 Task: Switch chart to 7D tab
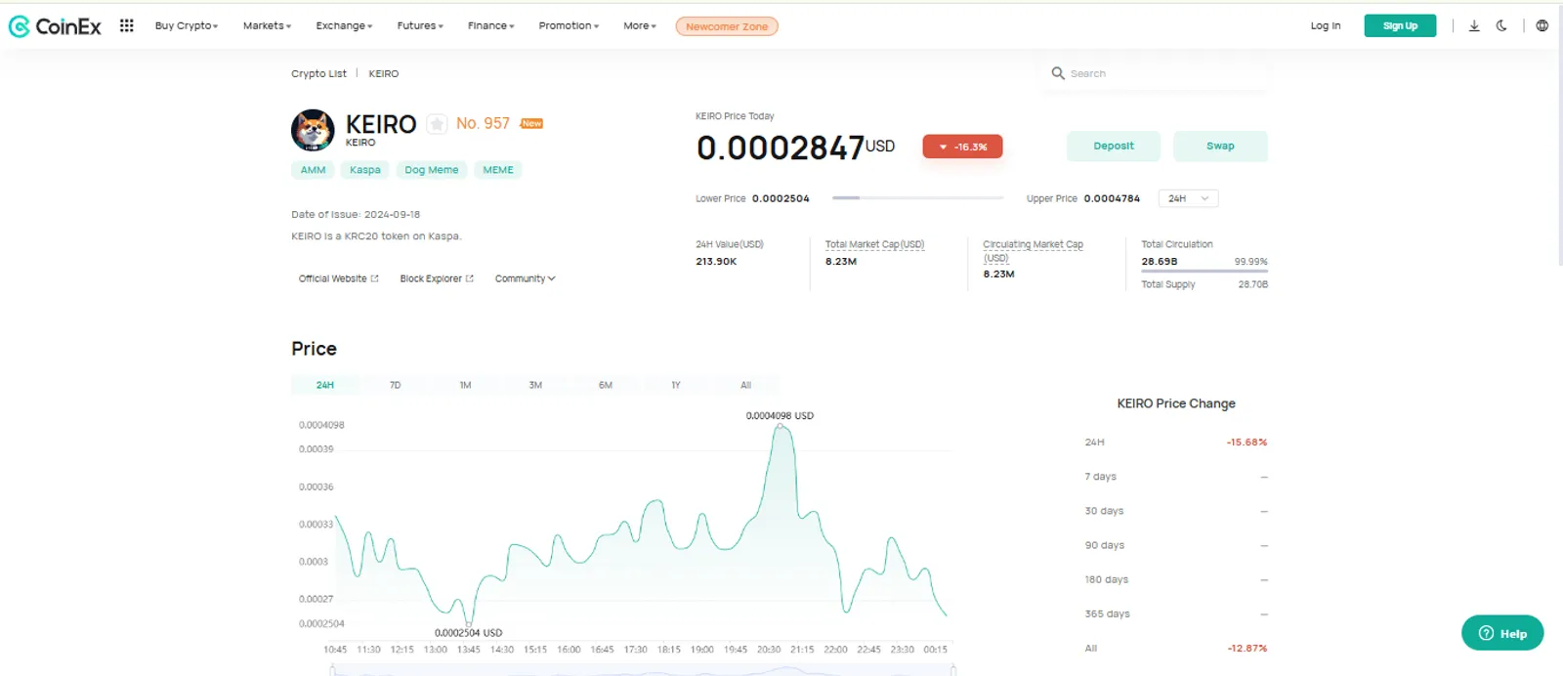(395, 385)
